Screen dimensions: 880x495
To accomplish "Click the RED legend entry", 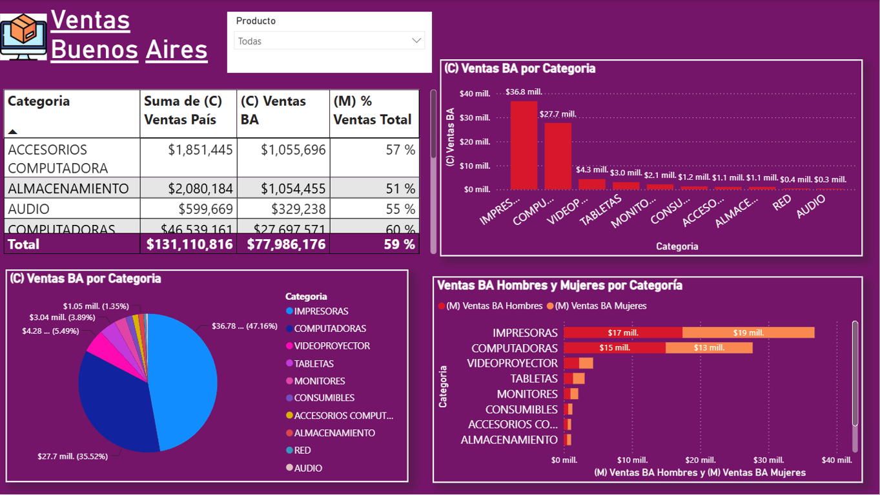I will (x=298, y=451).
